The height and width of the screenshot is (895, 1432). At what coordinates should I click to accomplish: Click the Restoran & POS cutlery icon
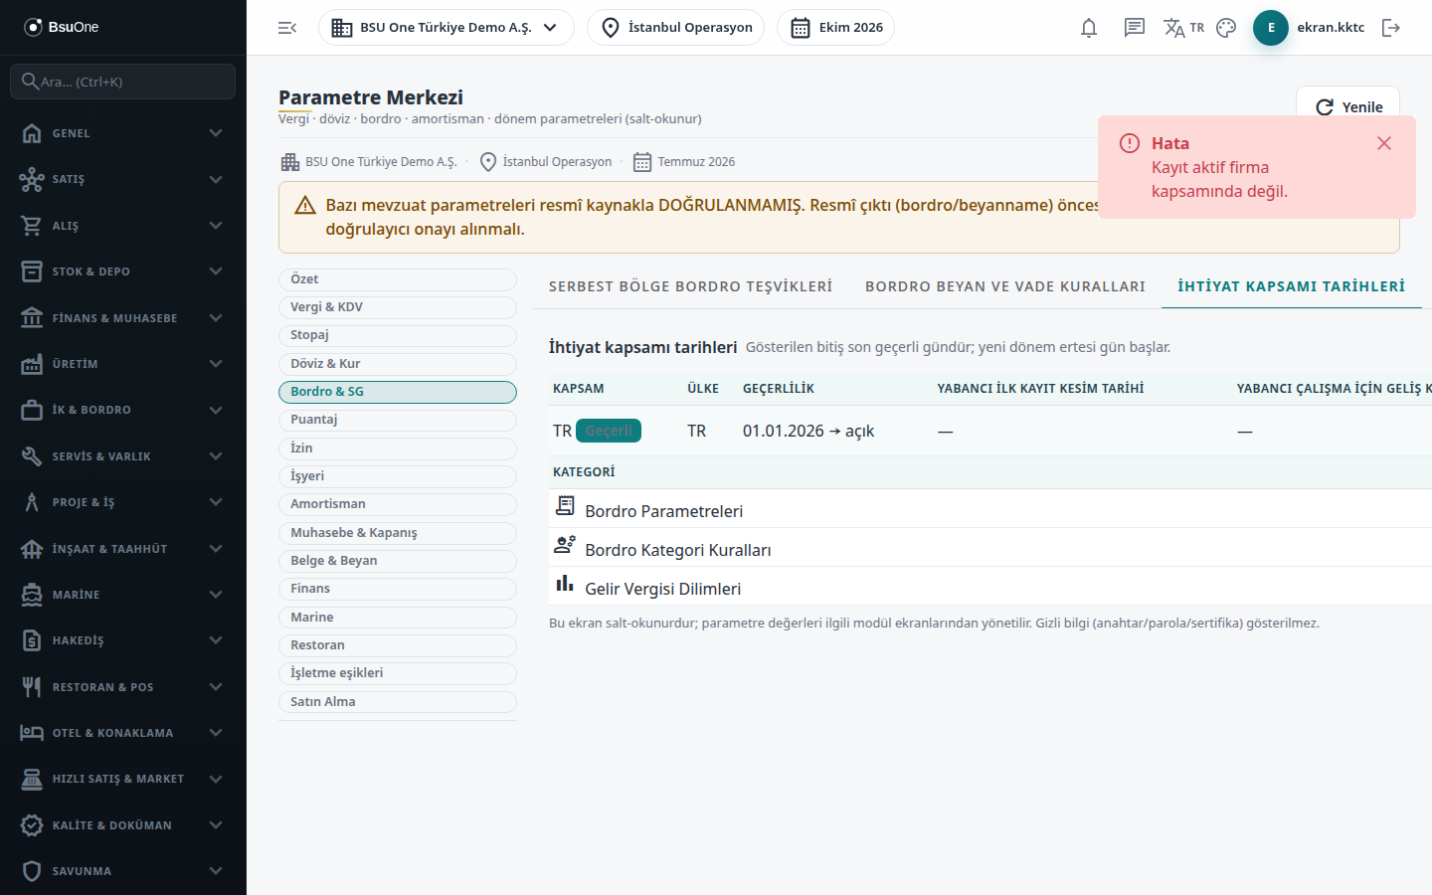[32, 687]
